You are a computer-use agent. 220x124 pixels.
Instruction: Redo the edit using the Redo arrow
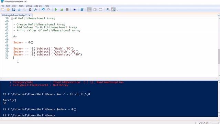click(49, 10)
